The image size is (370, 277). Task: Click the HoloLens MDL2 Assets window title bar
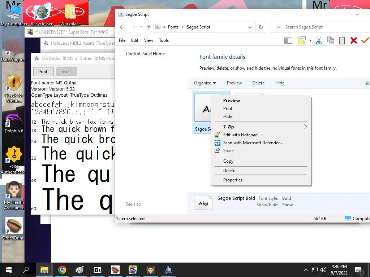coord(78,43)
